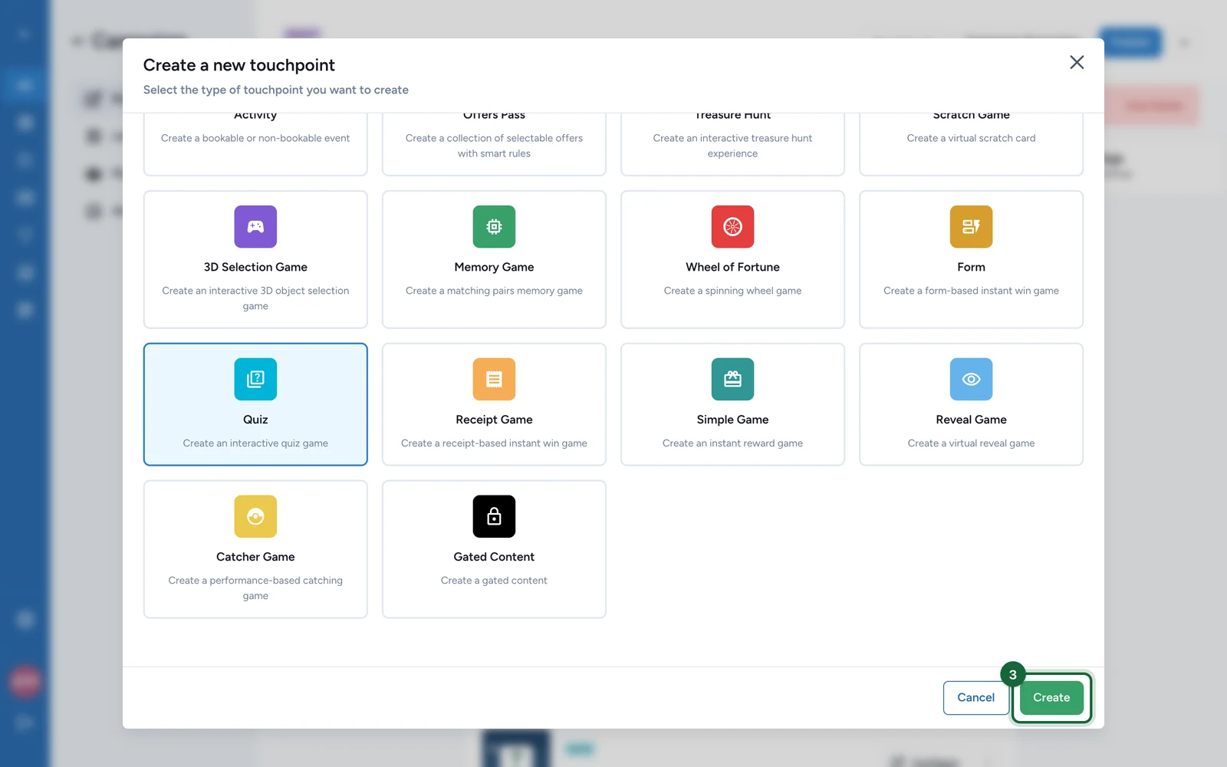Click the Form touchpoint orange icon
This screenshot has width=1227, height=767.
[971, 226]
